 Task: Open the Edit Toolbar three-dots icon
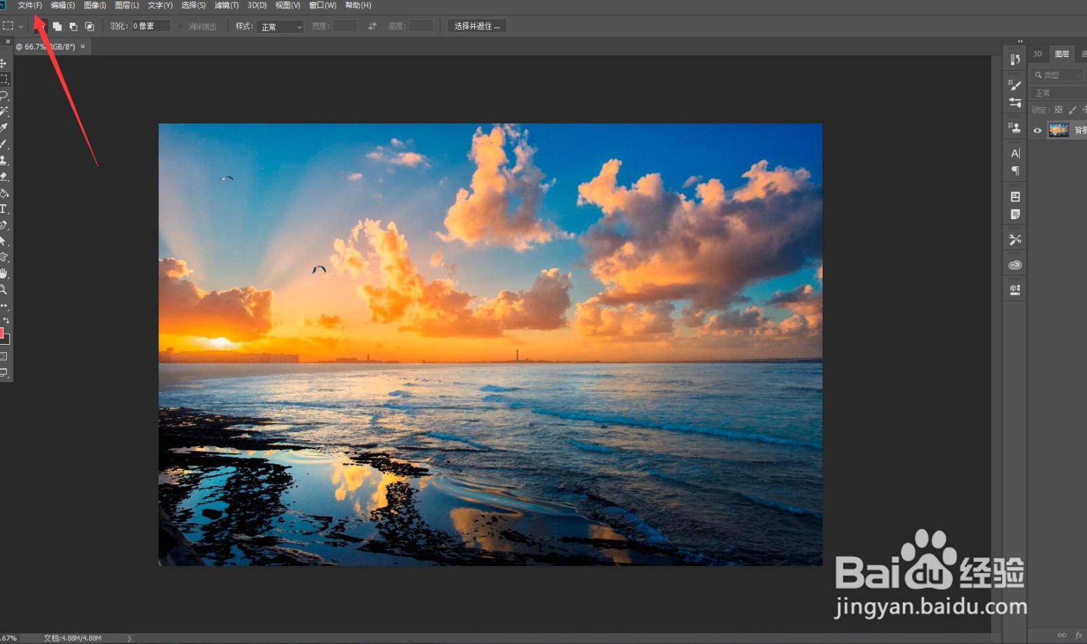(x=4, y=306)
